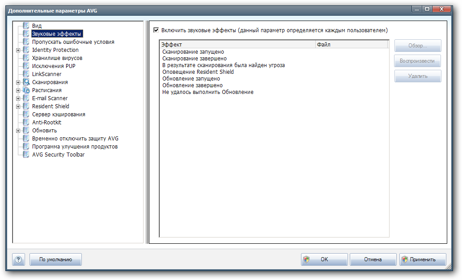The width and height of the screenshot is (462, 280).
Task: Click the Обновить tree icon
Action: pyautogui.click(x=26, y=130)
